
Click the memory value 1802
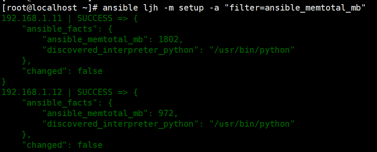[170, 39]
